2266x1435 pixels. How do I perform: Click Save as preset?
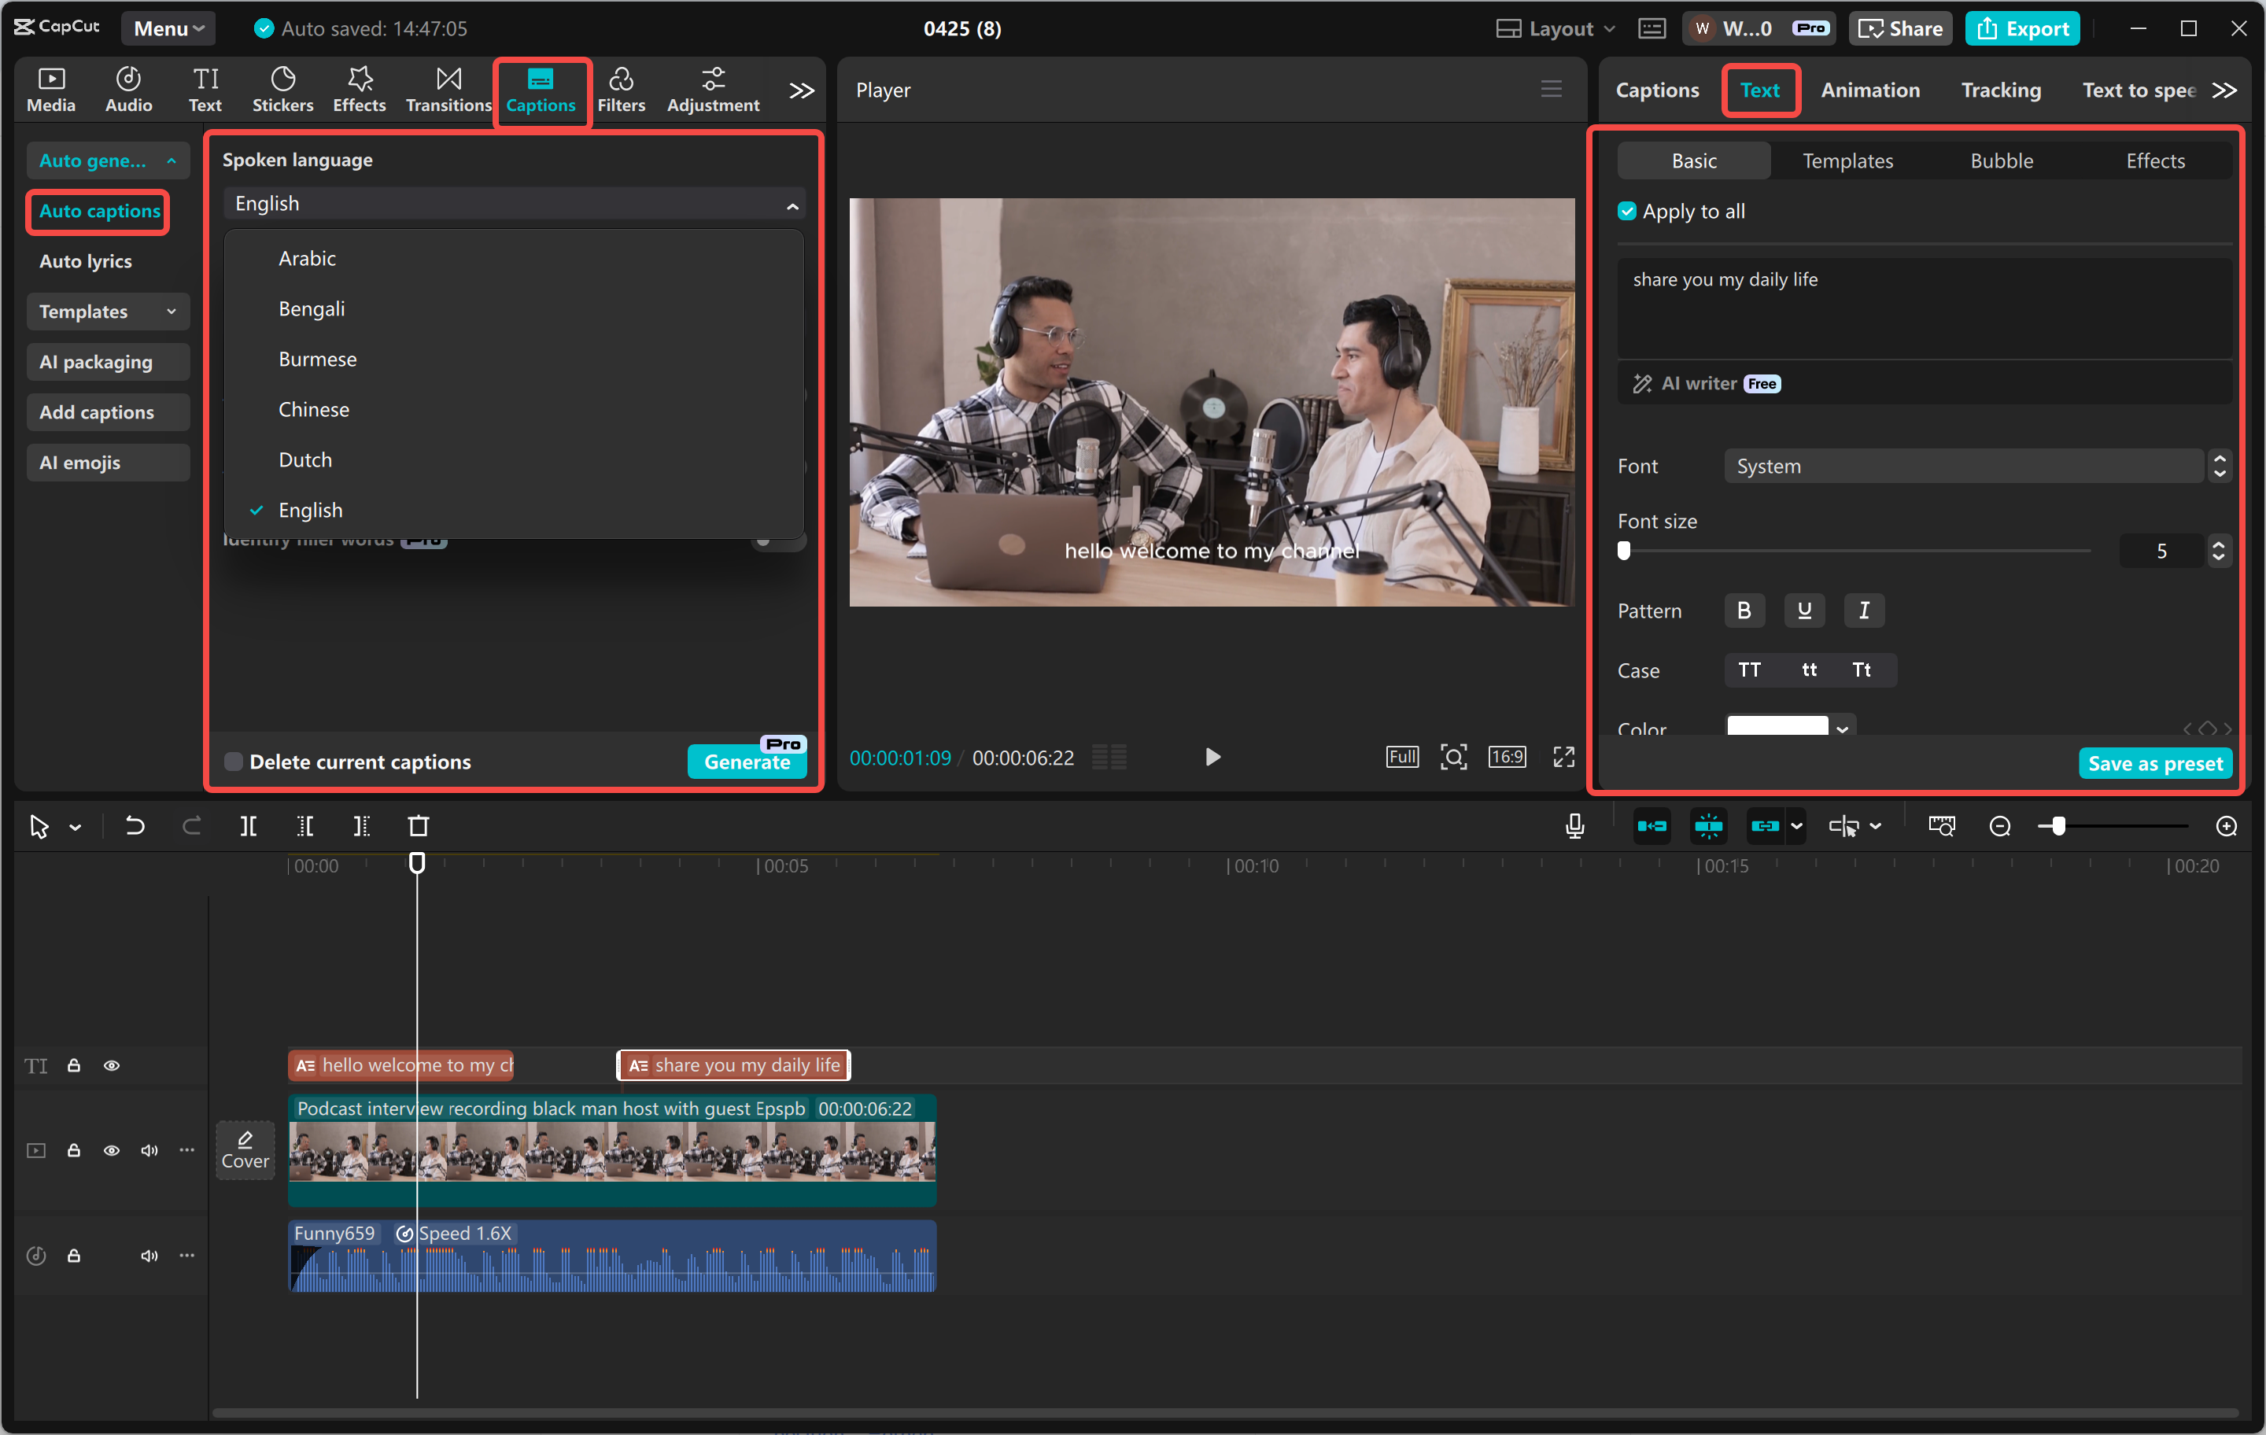point(2155,762)
